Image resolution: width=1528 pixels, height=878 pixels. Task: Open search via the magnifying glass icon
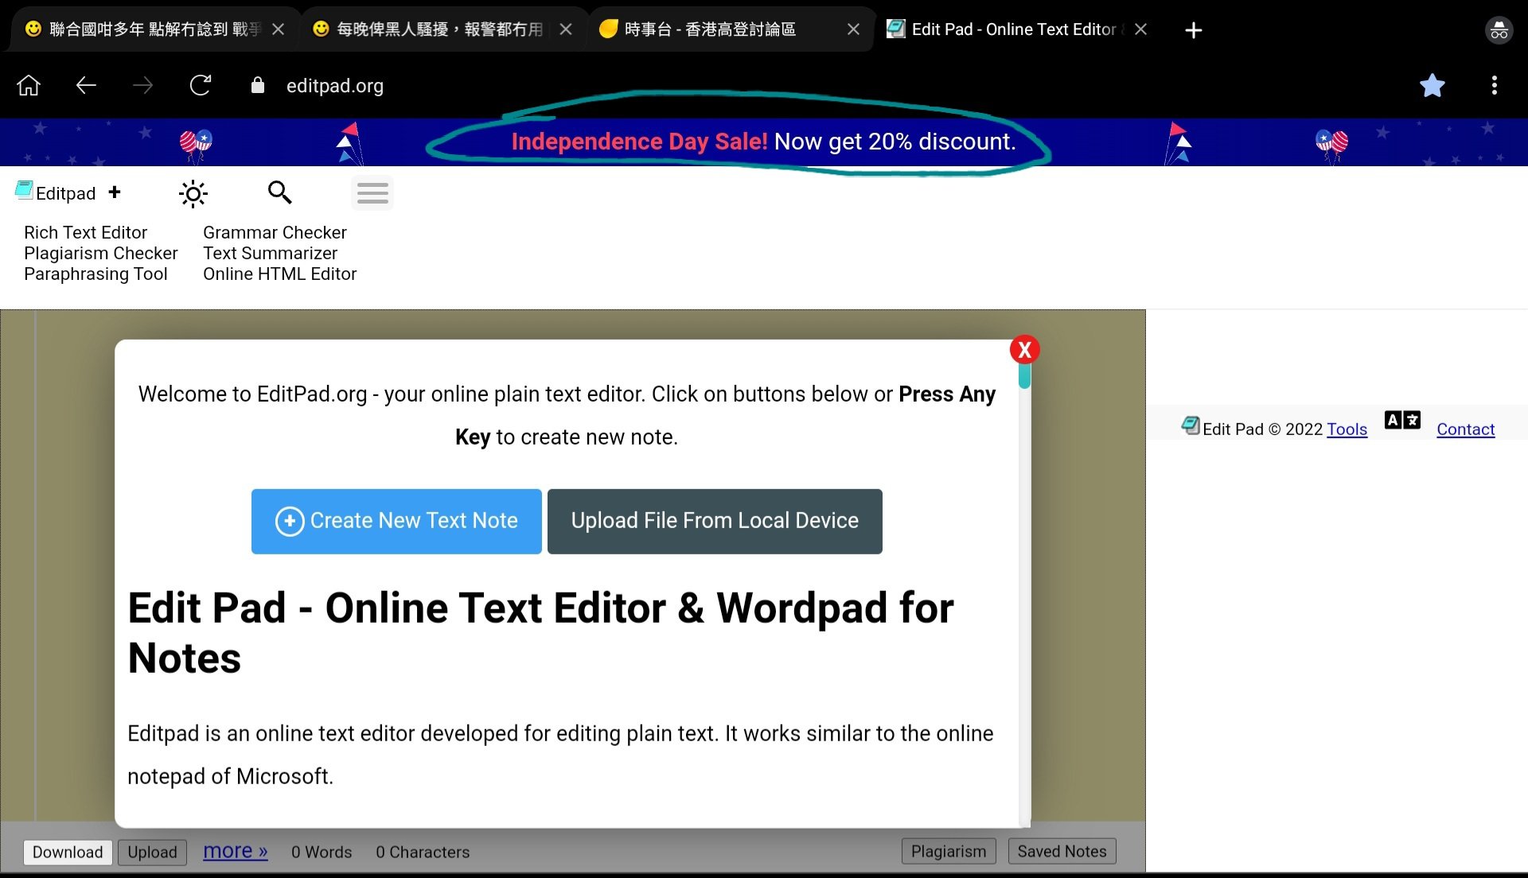(x=279, y=192)
